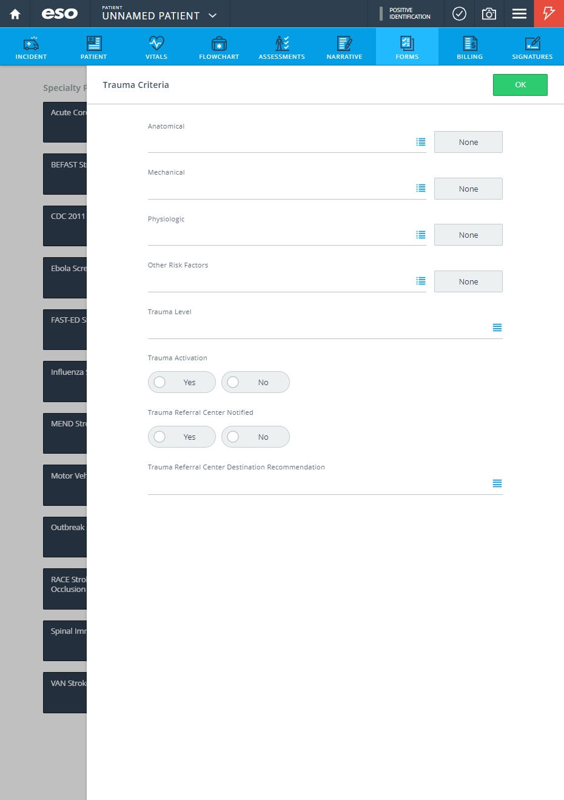Click the red lightning bolt icon
The width and height of the screenshot is (564, 800).
click(549, 13)
